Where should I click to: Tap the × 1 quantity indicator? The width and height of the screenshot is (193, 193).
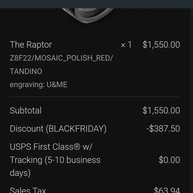point(126,45)
